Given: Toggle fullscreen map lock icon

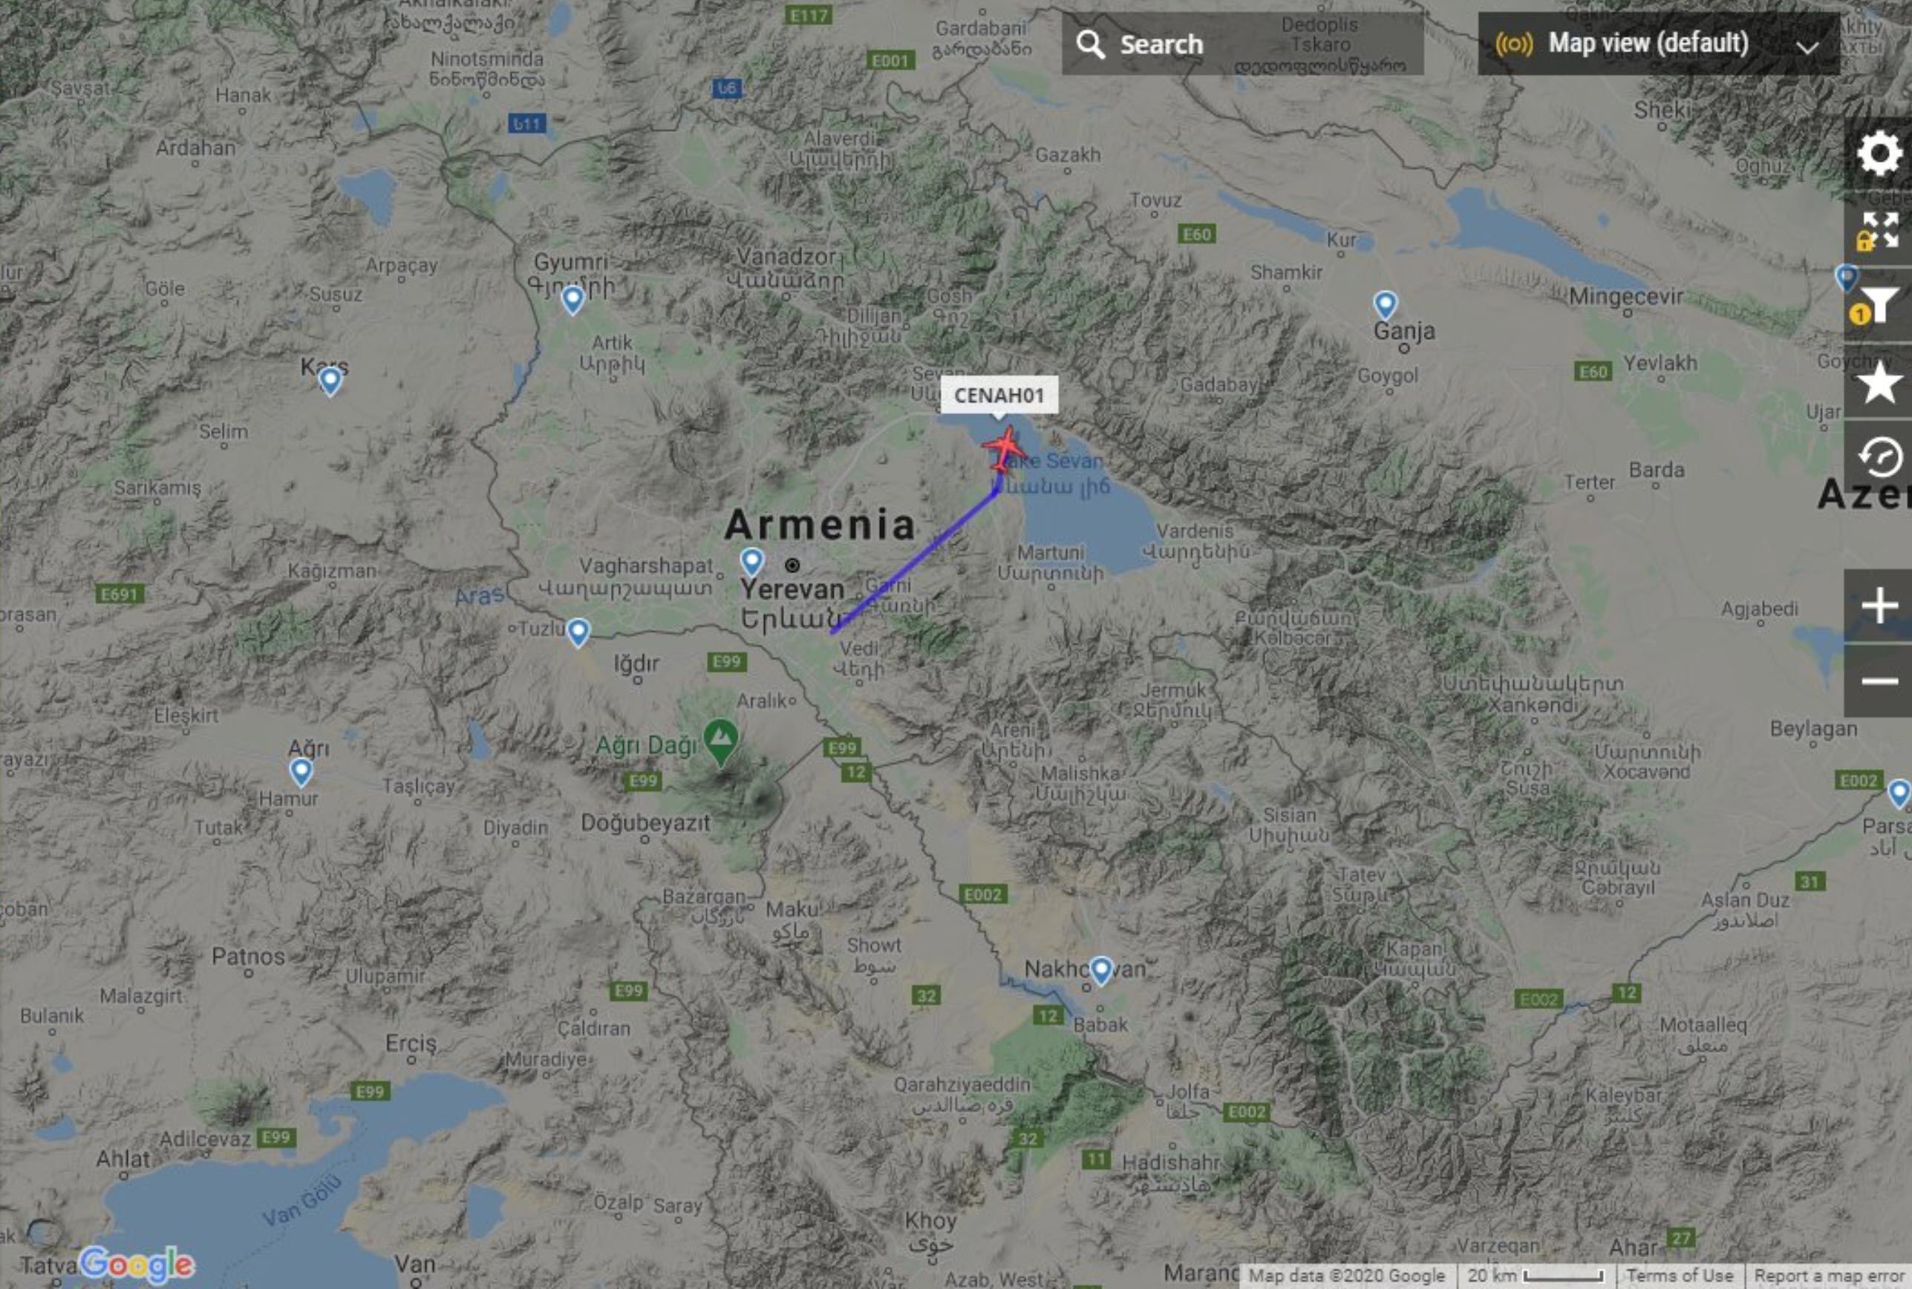Looking at the screenshot, I should [x=1879, y=230].
